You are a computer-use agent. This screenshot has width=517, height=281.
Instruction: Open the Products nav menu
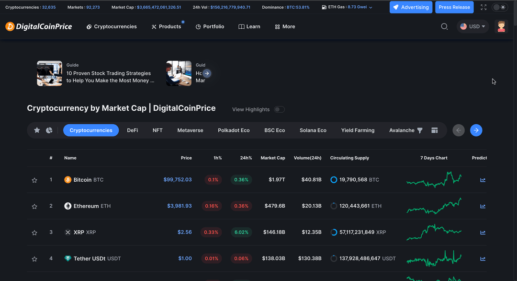click(x=166, y=26)
